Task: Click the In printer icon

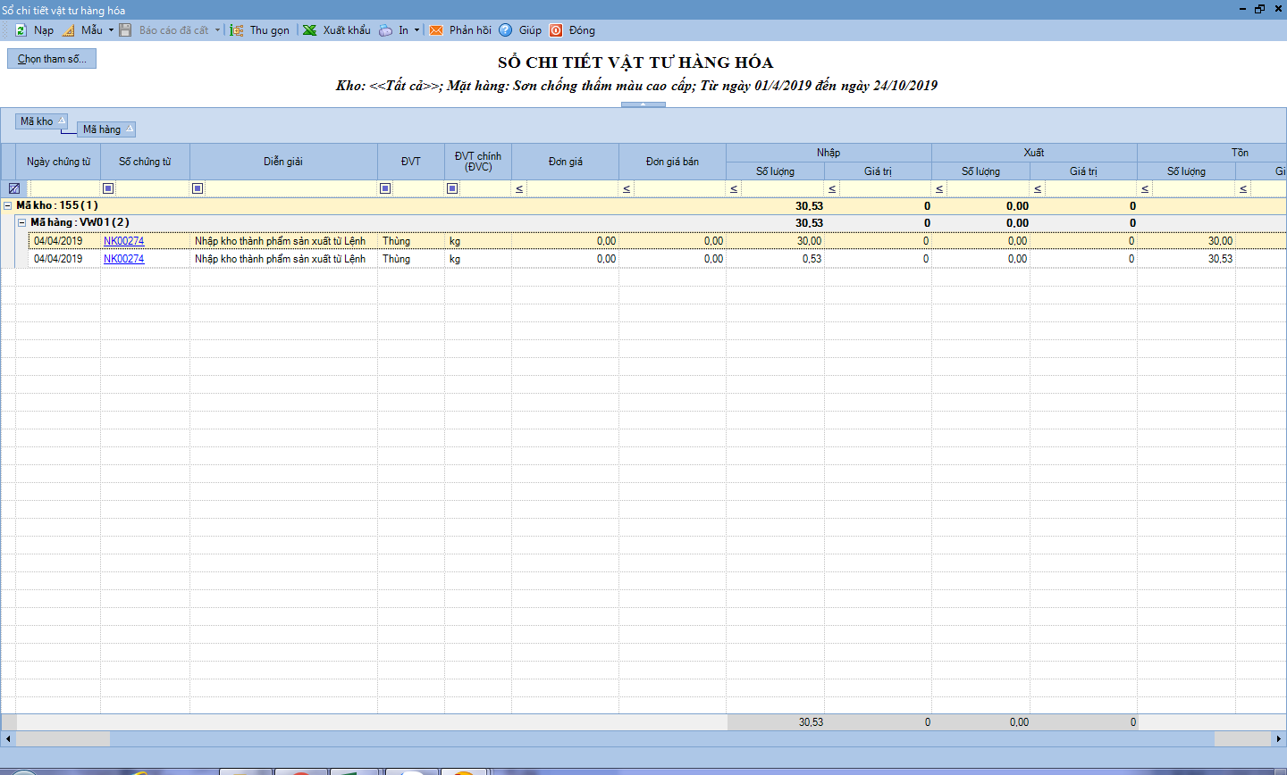Action: 385,30
